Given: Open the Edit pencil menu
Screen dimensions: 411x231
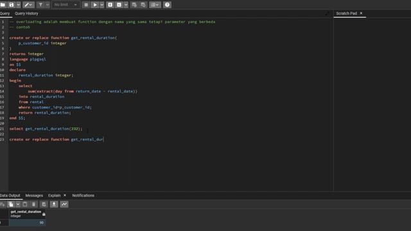Looking at the screenshot, I should pos(28,4).
